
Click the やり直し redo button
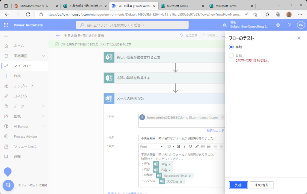[210, 35]
